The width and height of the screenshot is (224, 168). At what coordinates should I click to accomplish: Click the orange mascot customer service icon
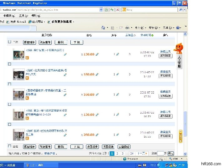178,48
